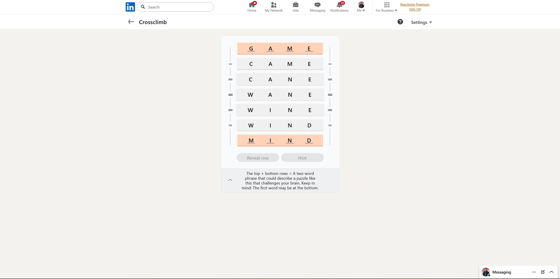This screenshot has height=279, width=560.
Task: Click into the Search input field
Action: tap(178, 7)
